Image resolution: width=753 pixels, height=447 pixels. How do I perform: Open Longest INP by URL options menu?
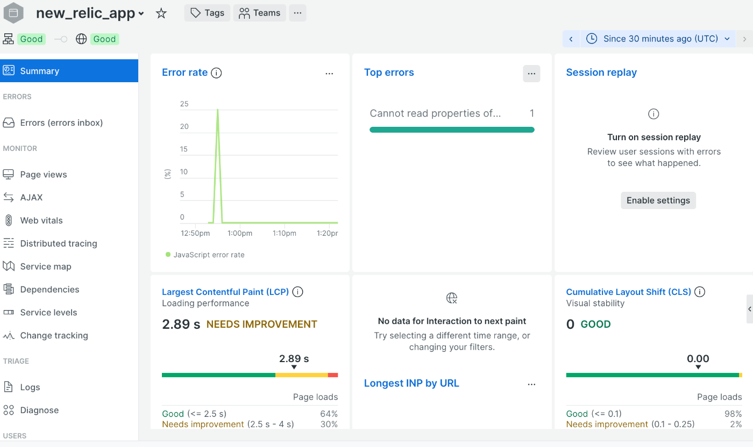[531, 384]
